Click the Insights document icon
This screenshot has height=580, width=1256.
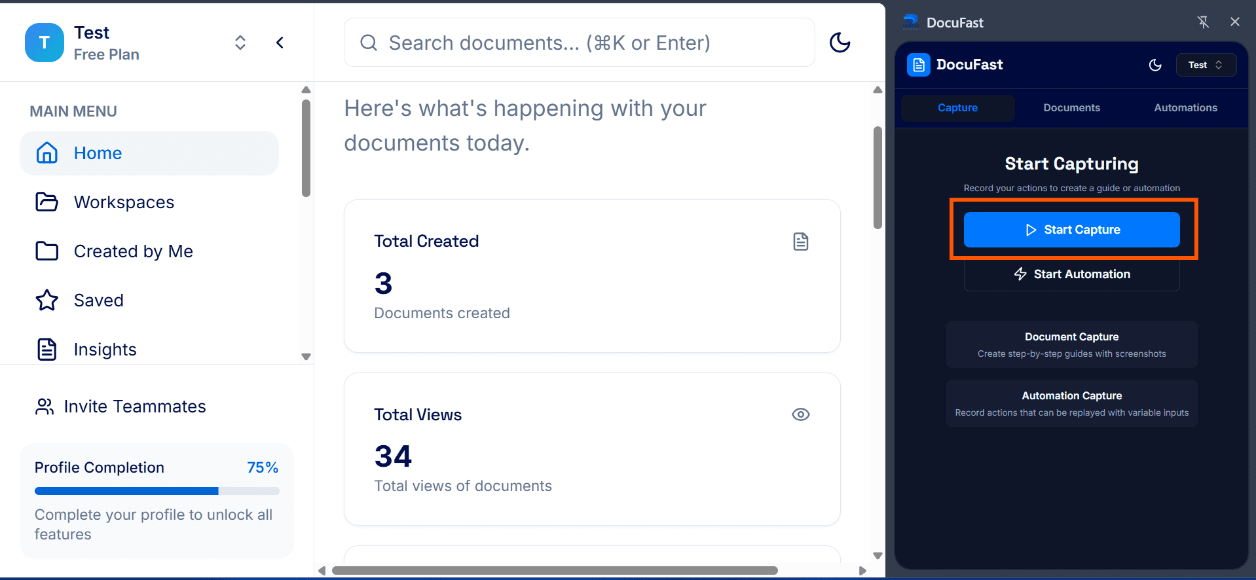46,349
